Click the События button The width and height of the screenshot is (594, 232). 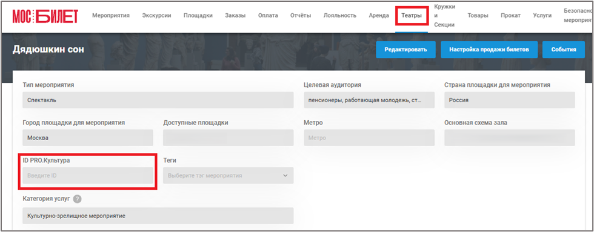563,50
